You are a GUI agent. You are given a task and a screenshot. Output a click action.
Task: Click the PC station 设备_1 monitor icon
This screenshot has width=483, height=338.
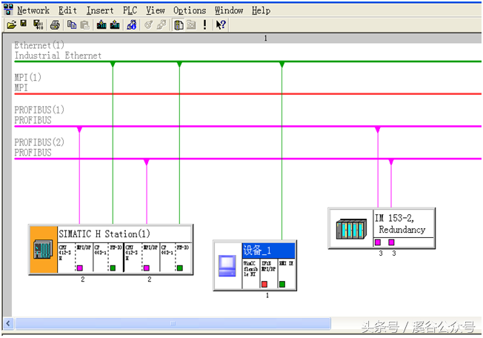click(226, 265)
